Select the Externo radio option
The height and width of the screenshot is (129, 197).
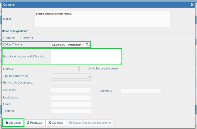click(x=21, y=38)
